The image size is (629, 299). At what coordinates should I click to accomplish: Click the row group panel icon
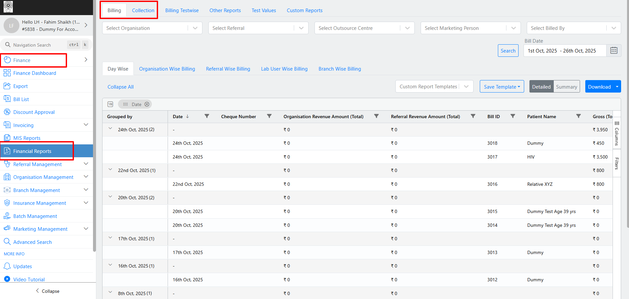(x=110, y=104)
